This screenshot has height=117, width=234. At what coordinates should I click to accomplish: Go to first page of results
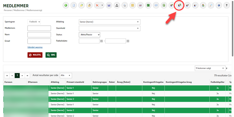[x=7, y=76]
